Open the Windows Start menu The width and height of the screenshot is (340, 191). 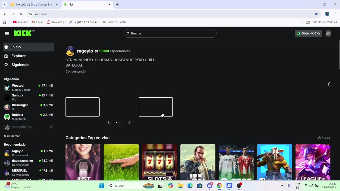(101, 186)
